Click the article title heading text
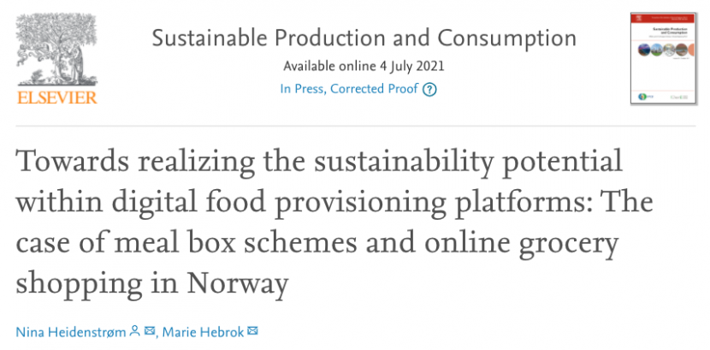The width and height of the screenshot is (710, 350). coord(334,222)
